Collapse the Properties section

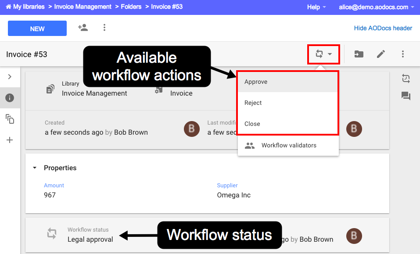point(35,168)
